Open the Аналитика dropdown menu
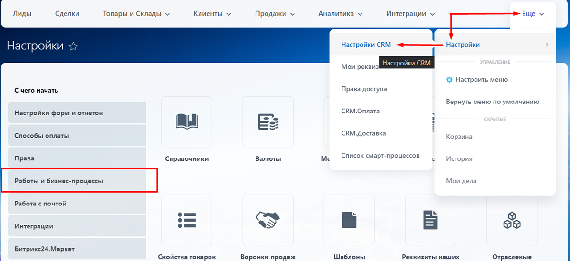The width and height of the screenshot is (570, 261). click(x=340, y=14)
